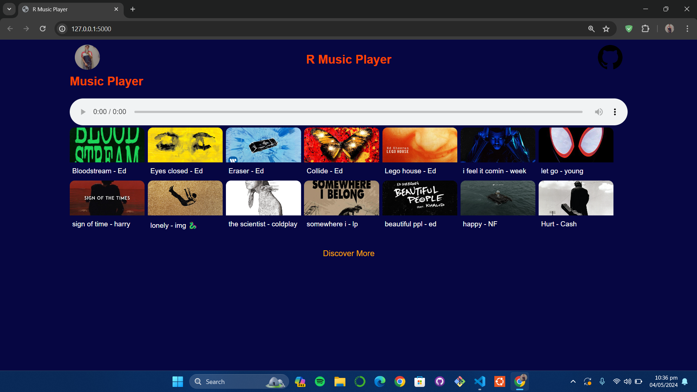
Task: Open Microsoft Edge from taskbar
Action: 380,381
